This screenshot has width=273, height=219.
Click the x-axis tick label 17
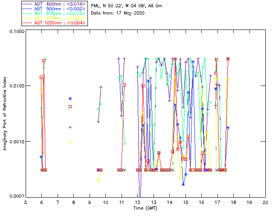(x=218, y=202)
